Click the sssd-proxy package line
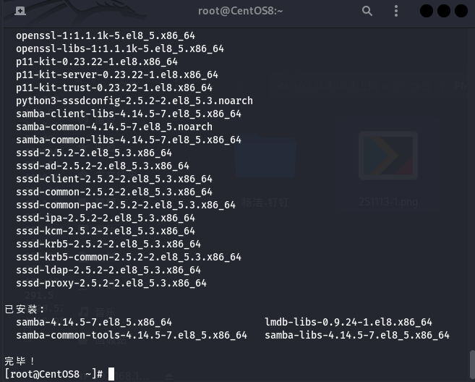Viewport: 475px width, 382px height. (x=111, y=283)
